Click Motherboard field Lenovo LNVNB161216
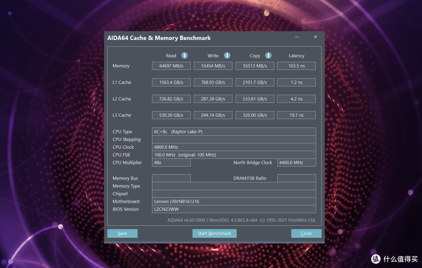Image resolution: width=422 pixels, height=268 pixels. click(234, 201)
